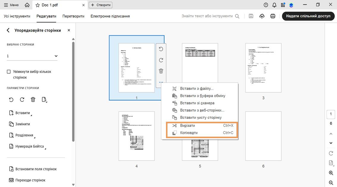The width and height of the screenshot is (337, 187).
Task: Switch to Перетворити tab
Action: (x=73, y=16)
